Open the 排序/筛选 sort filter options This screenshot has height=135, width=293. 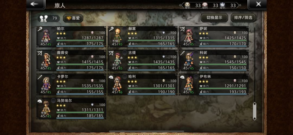coord(243,18)
